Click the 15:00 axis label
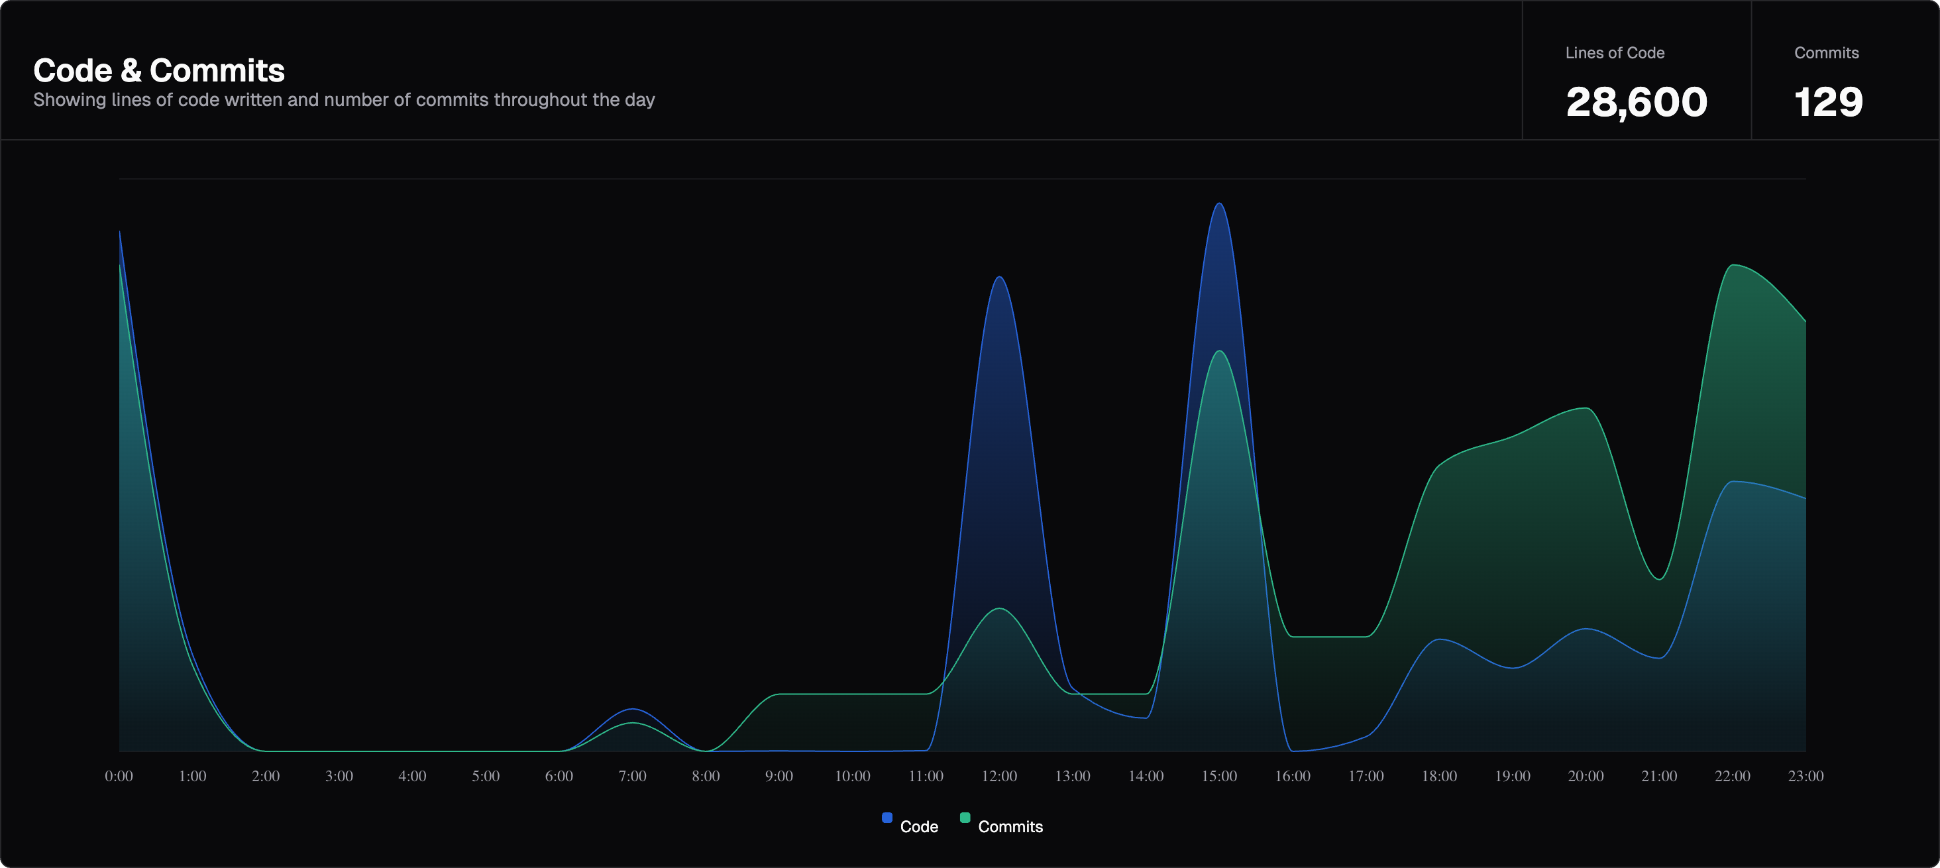 pos(1218,776)
